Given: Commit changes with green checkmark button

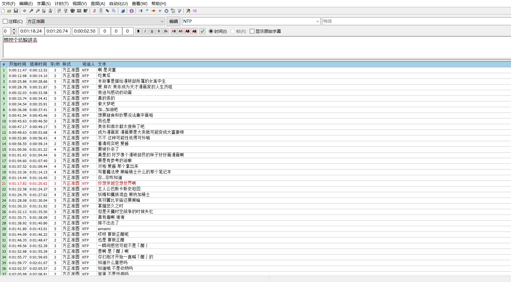Looking at the screenshot, I should tap(202, 31).
